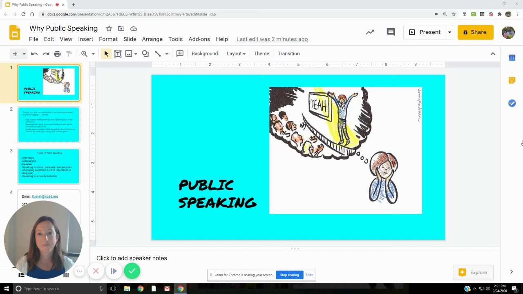Image resolution: width=523 pixels, height=294 pixels.
Task: Open the Help menu
Action: (x=222, y=39)
